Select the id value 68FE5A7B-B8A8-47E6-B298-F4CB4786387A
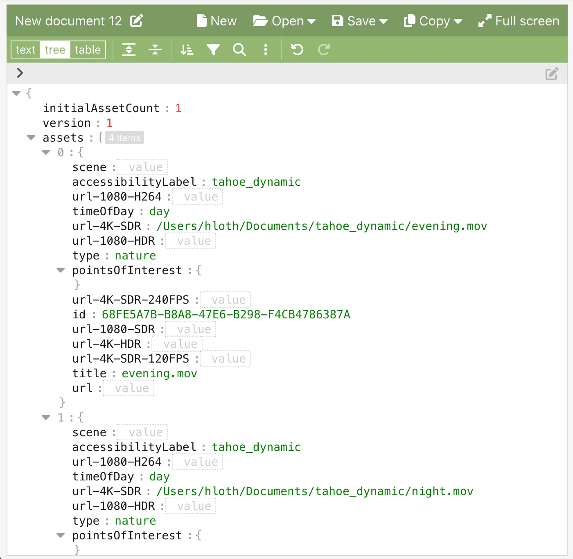The width and height of the screenshot is (573, 559). pos(226,314)
